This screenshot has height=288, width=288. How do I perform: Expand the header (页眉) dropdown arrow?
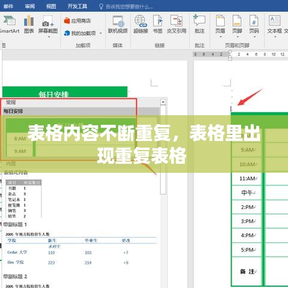pyautogui.click(x=221, y=37)
